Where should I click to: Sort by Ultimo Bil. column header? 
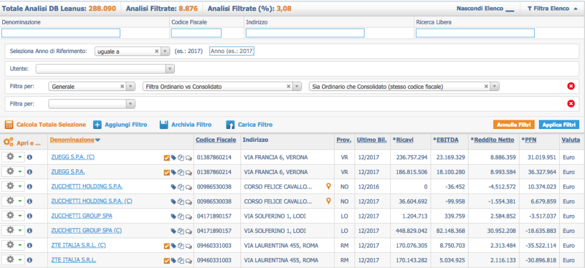[x=371, y=140]
